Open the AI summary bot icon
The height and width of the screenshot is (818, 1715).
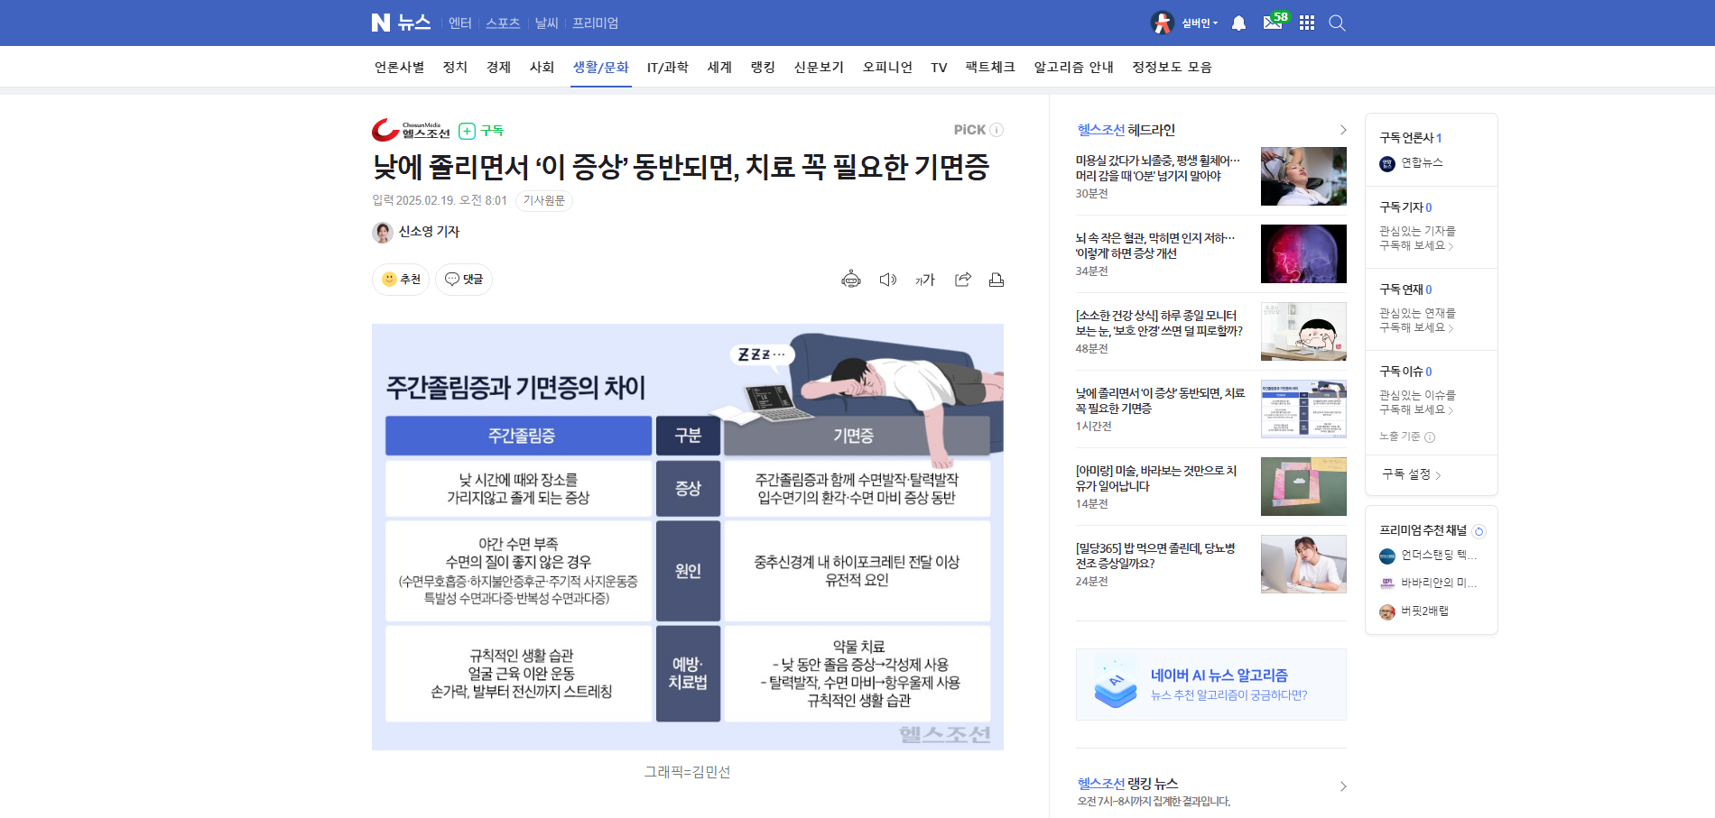[850, 280]
